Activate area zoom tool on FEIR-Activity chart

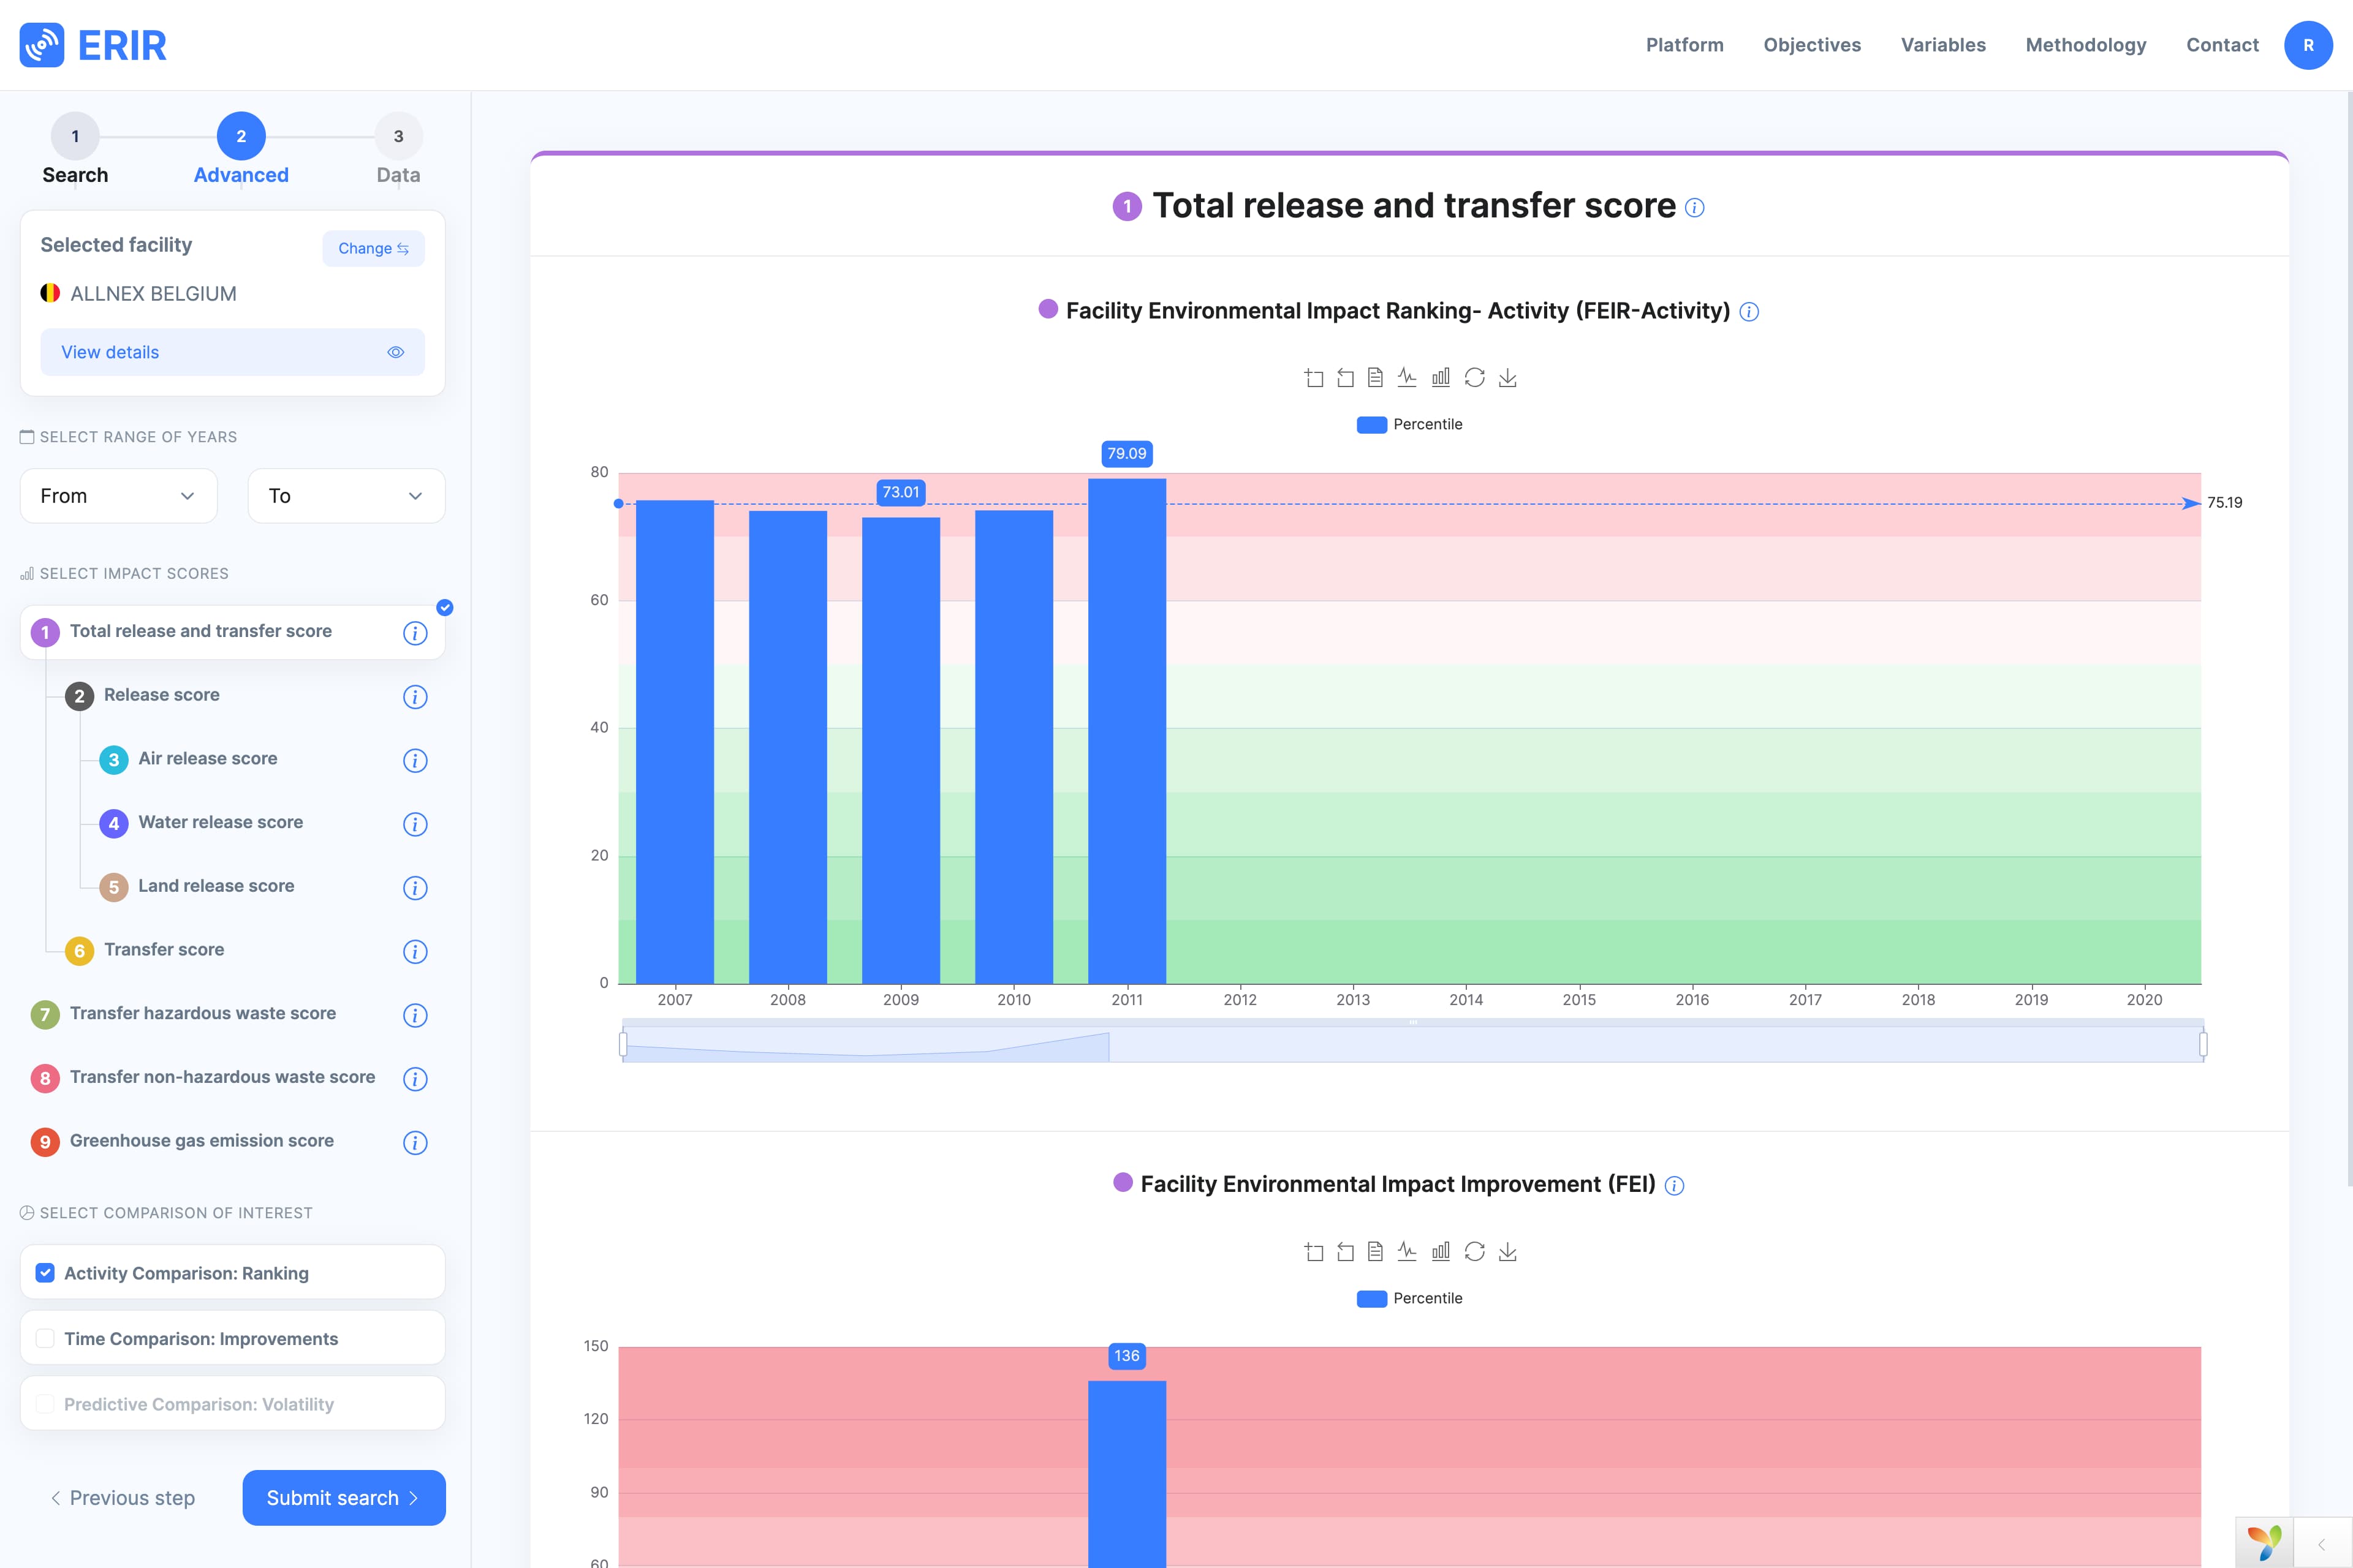point(1314,377)
